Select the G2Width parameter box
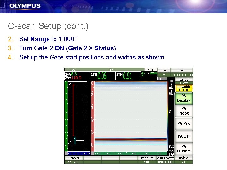The height and width of the screenshot is (170, 227). pyautogui.click(x=184, y=88)
